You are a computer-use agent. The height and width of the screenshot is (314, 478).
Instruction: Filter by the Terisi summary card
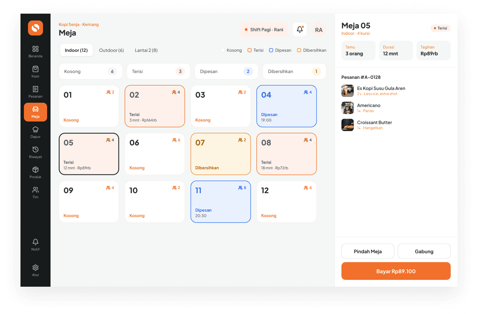158,71
